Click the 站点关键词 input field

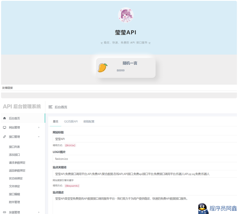(x=145, y=174)
